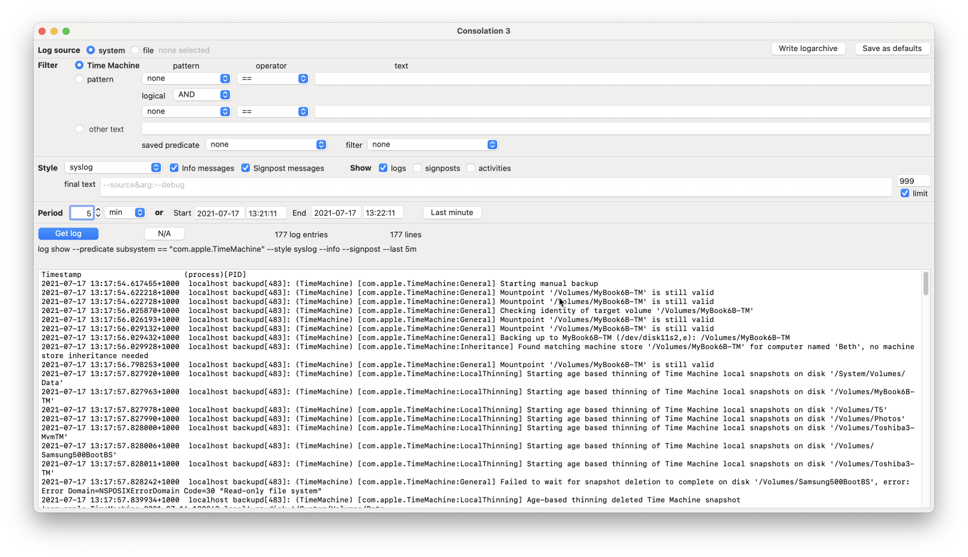The width and height of the screenshot is (968, 557).
Task: Click the Last minute button
Action: point(452,213)
